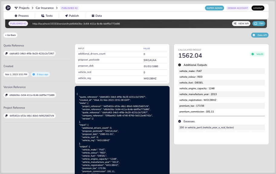Select the localhost version try URL
This screenshot has width=276, height=174.
pyautogui.click(x=76, y=24)
